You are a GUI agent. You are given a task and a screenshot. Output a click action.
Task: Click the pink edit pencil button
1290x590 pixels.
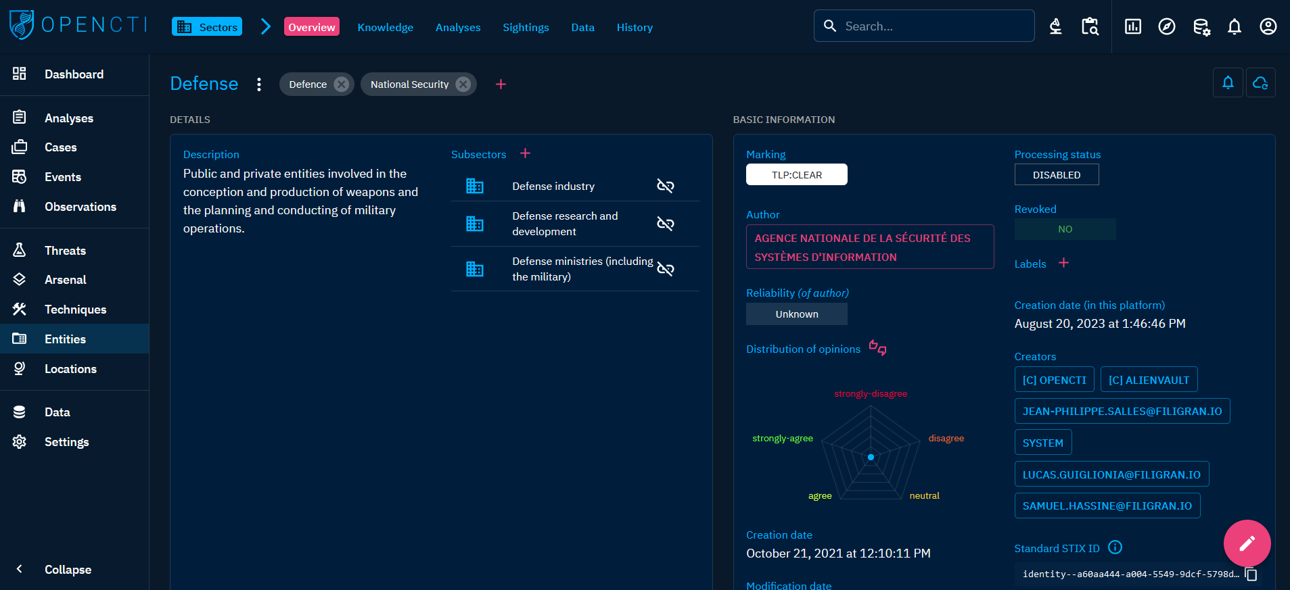[1247, 543]
